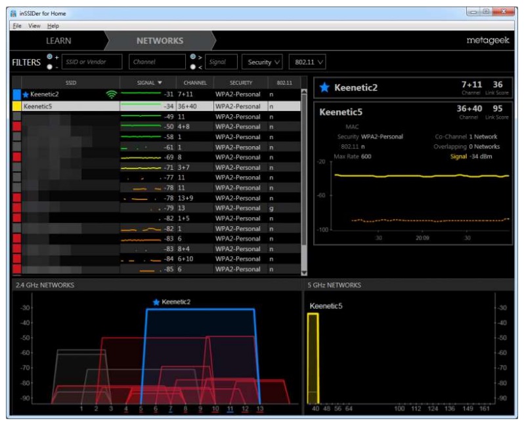Image resolution: width=524 pixels, height=425 pixels.
Task: Select the 802.11 g row on channel 13
Action: click(x=156, y=208)
